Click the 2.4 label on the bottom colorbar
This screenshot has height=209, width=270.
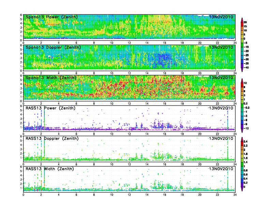245,141
